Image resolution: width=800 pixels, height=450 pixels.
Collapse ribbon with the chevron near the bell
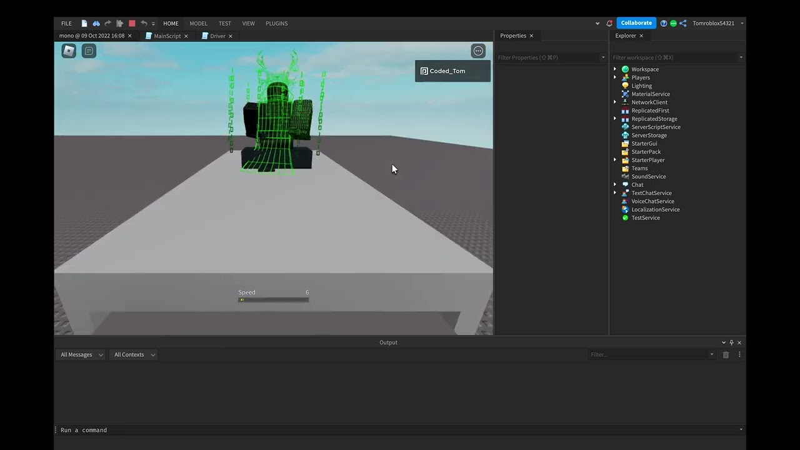(597, 23)
